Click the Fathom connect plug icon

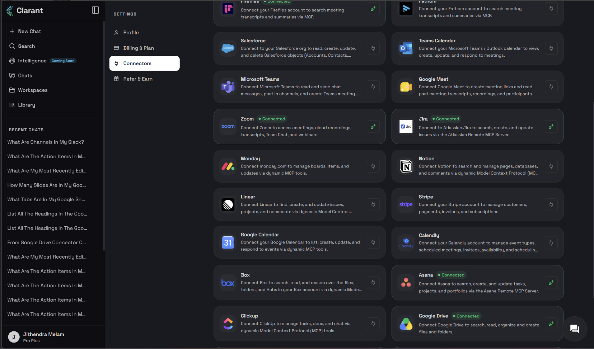(551, 9)
